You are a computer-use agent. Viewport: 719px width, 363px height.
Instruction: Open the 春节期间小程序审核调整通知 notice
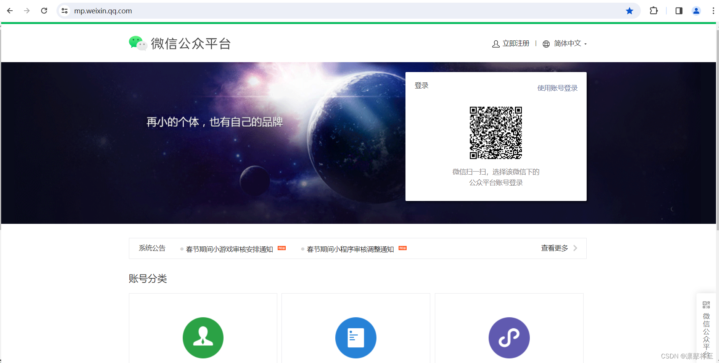click(x=350, y=249)
